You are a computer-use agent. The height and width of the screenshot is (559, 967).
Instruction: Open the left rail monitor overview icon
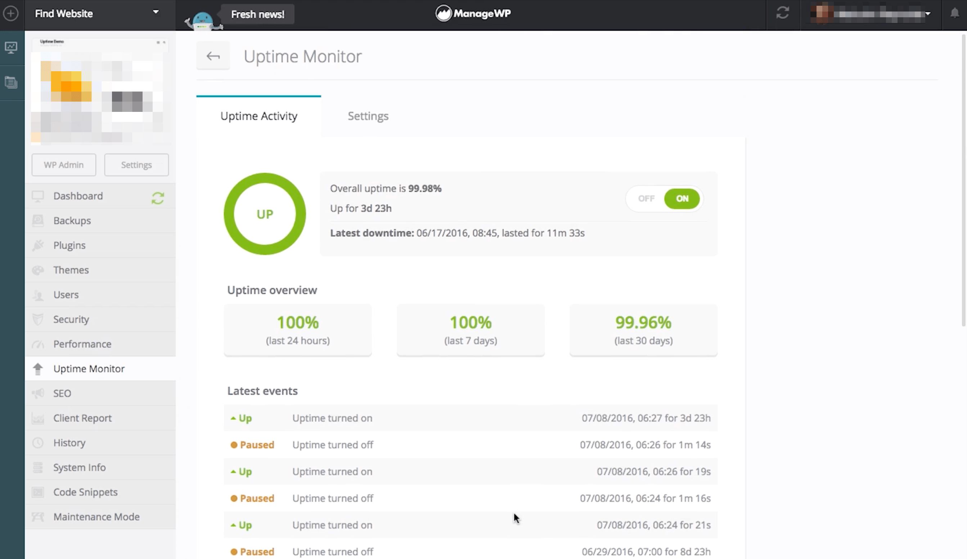click(x=11, y=47)
